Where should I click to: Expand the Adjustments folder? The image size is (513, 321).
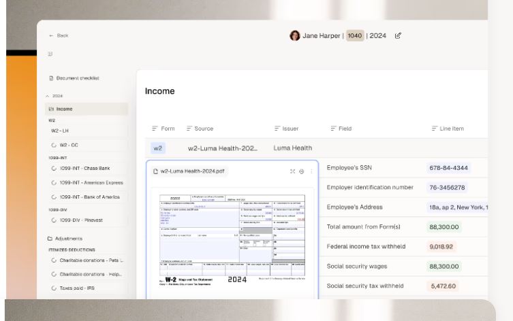click(x=67, y=239)
